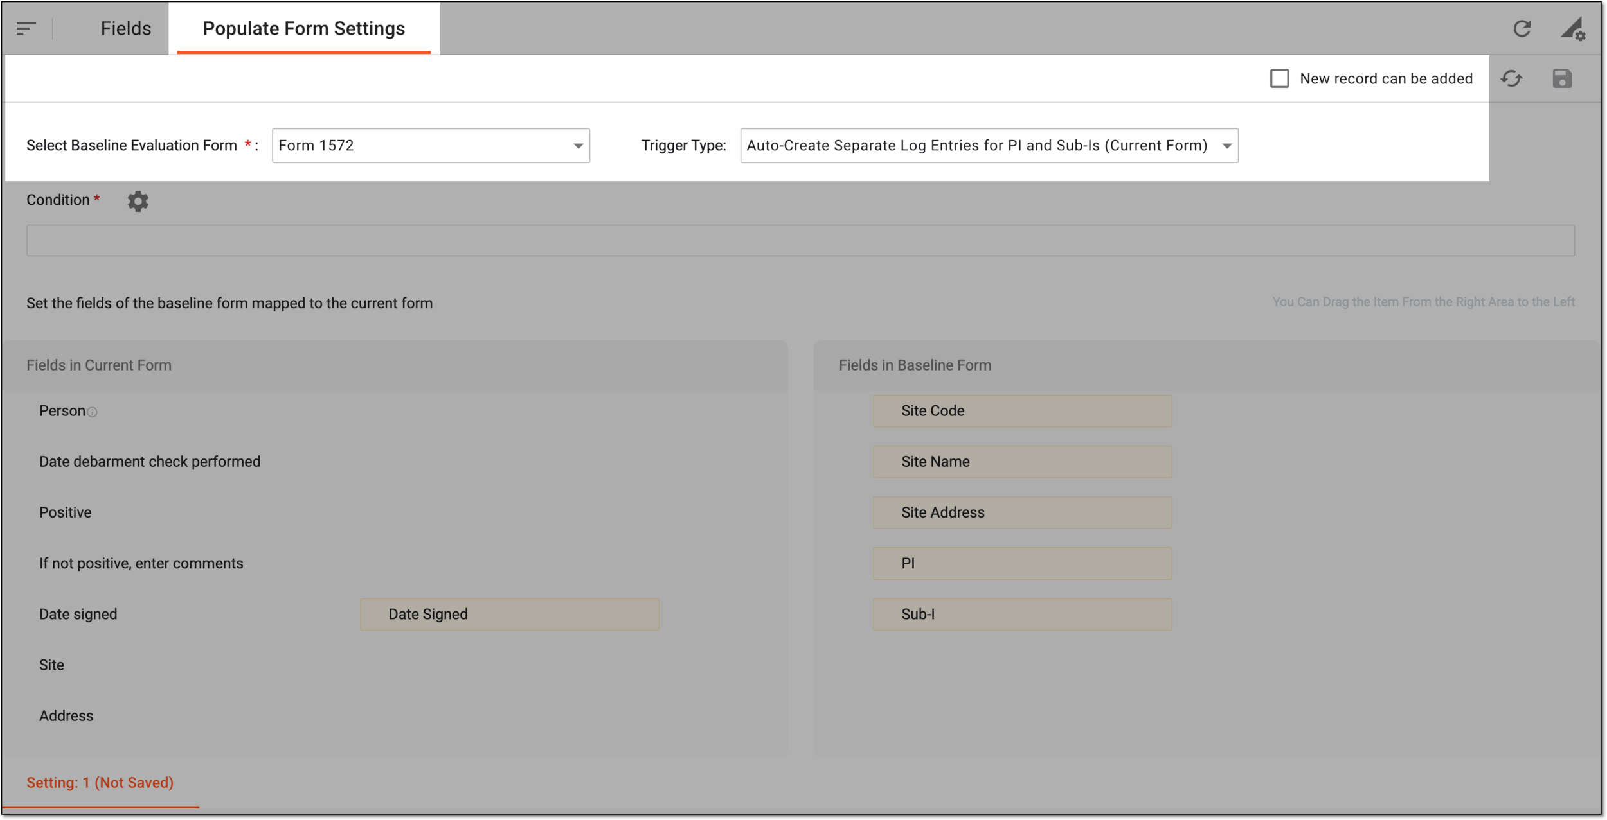Click the 'Date signed' current form label

coord(78,614)
